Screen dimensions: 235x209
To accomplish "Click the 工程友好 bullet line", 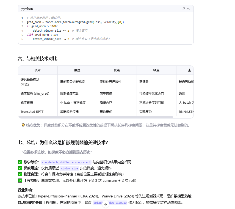I will (77, 180).
